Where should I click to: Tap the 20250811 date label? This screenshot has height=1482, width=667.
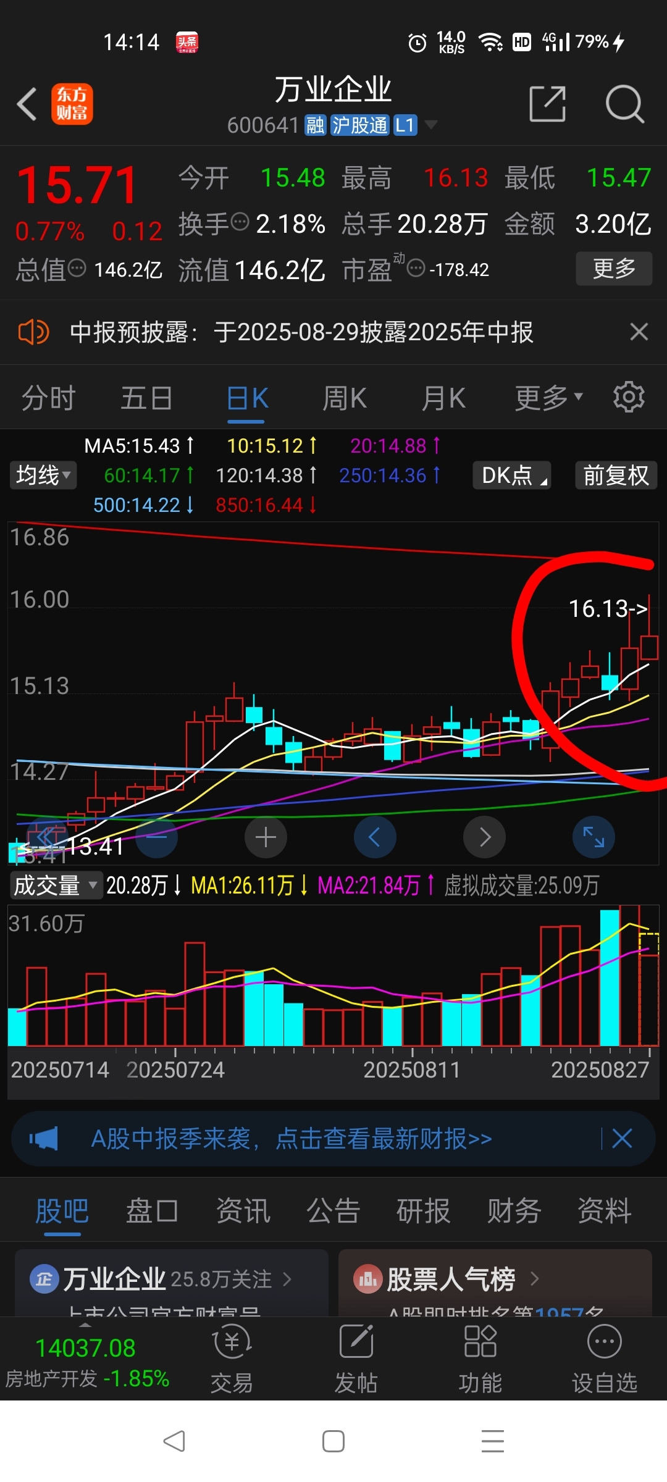412,1070
